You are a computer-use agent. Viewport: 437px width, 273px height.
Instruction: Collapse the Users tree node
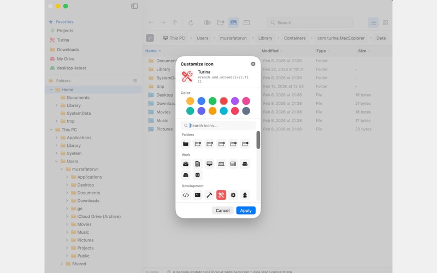[56, 161]
